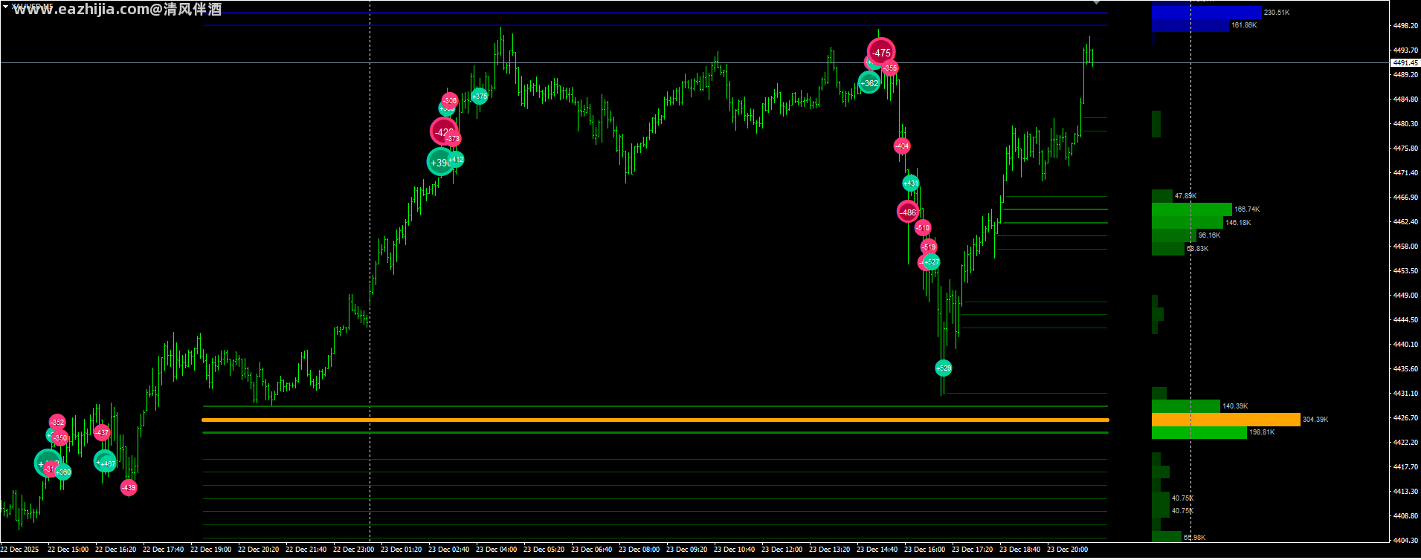Click the 23 Dec 20:00 time label

tap(1067, 550)
